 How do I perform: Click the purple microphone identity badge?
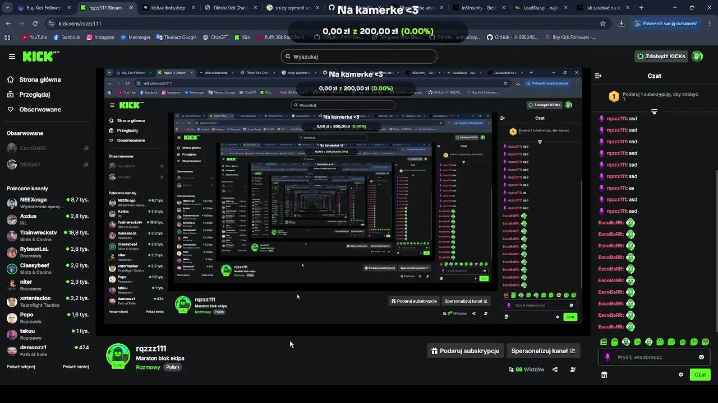point(607,357)
